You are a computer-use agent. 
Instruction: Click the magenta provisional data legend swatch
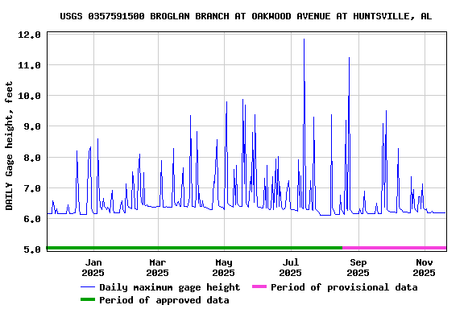tap(259, 286)
